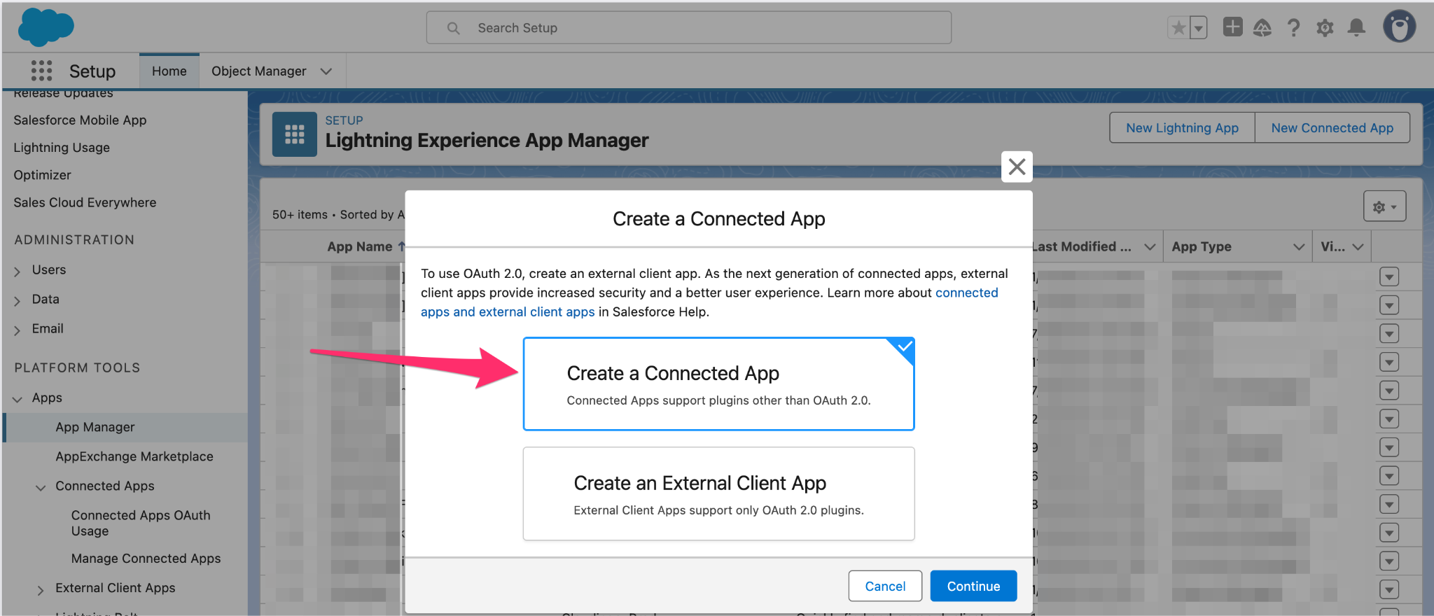Open the Setup gear icon menu
This screenshot has height=616, width=1434.
[1325, 28]
